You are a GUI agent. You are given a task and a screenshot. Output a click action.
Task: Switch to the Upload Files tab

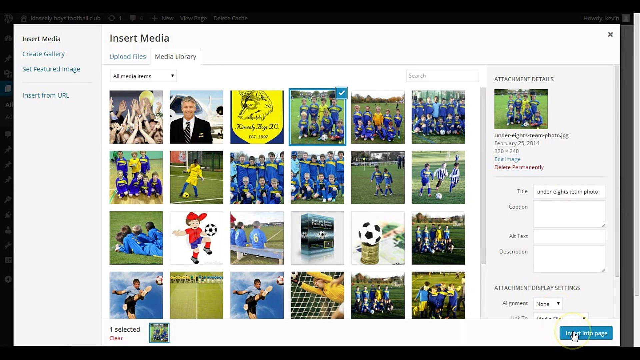[x=127, y=57]
